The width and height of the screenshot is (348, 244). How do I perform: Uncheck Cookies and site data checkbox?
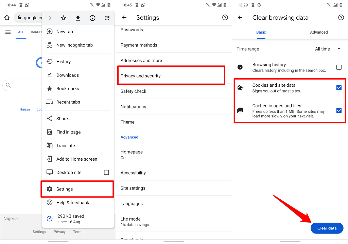click(339, 88)
